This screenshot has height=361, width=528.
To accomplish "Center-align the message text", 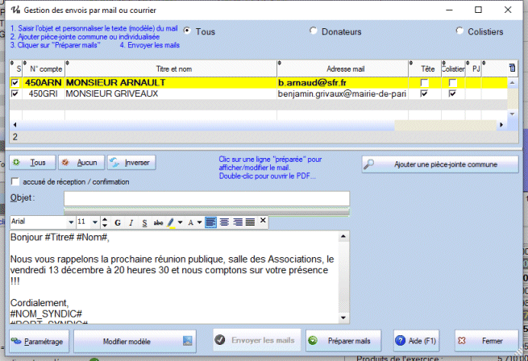I will 224,222.
